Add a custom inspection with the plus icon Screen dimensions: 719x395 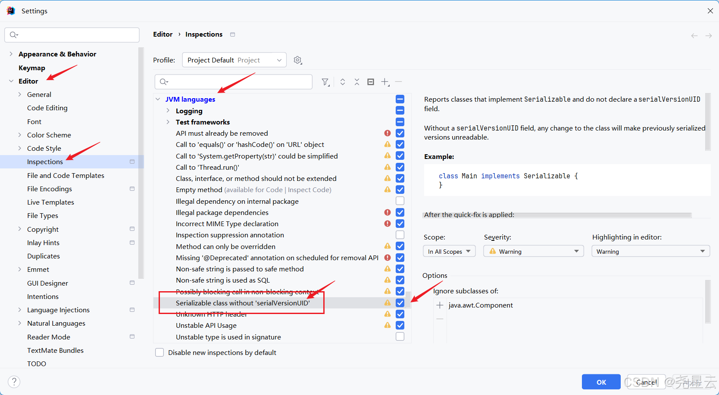coord(385,81)
